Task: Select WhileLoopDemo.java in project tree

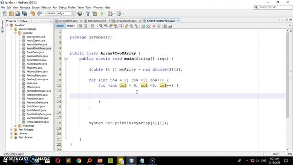Action: 38,122
